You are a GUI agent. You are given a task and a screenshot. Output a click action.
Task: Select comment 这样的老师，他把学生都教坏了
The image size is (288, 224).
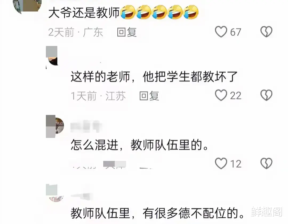tap(154, 76)
